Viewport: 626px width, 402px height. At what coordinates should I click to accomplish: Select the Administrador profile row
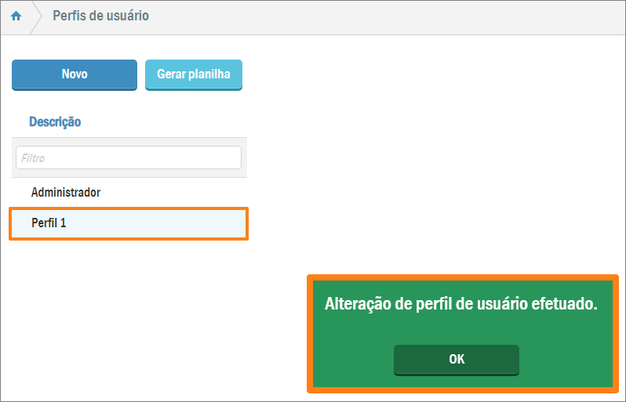coord(66,192)
